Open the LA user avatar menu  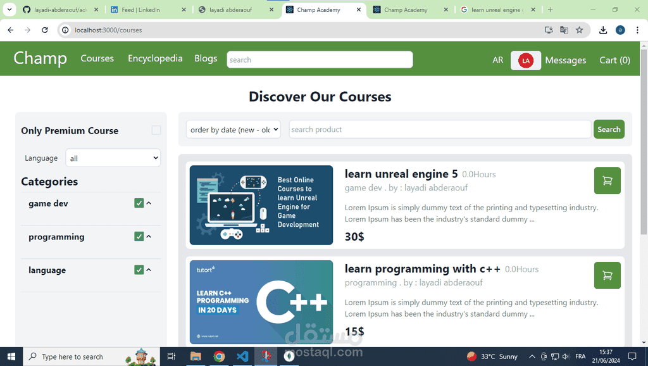[x=526, y=60]
